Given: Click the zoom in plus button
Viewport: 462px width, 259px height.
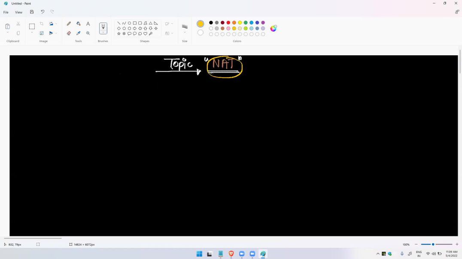Looking at the screenshot, I should pos(457,244).
